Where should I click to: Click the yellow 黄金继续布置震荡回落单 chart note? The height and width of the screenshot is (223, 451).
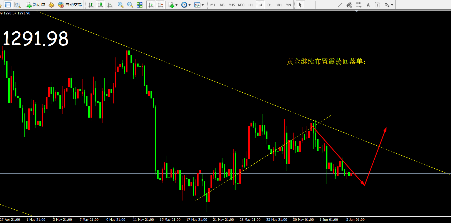pyautogui.click(x=326, y=61)
